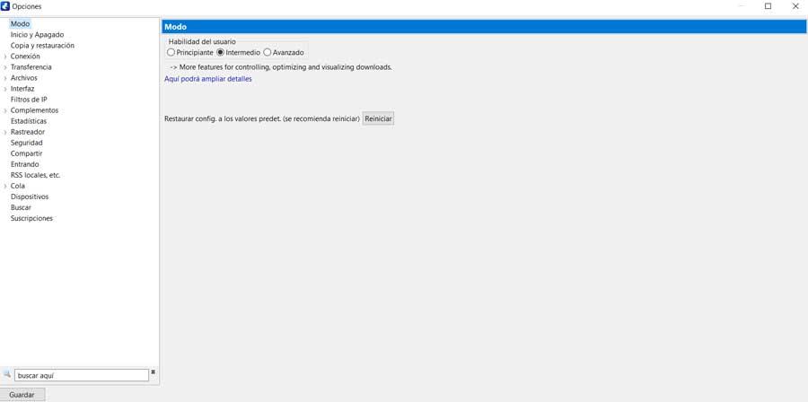Screen dimensions: 808x402
Task: Open the Modo settings section
Action: click(x=20, y=23)
